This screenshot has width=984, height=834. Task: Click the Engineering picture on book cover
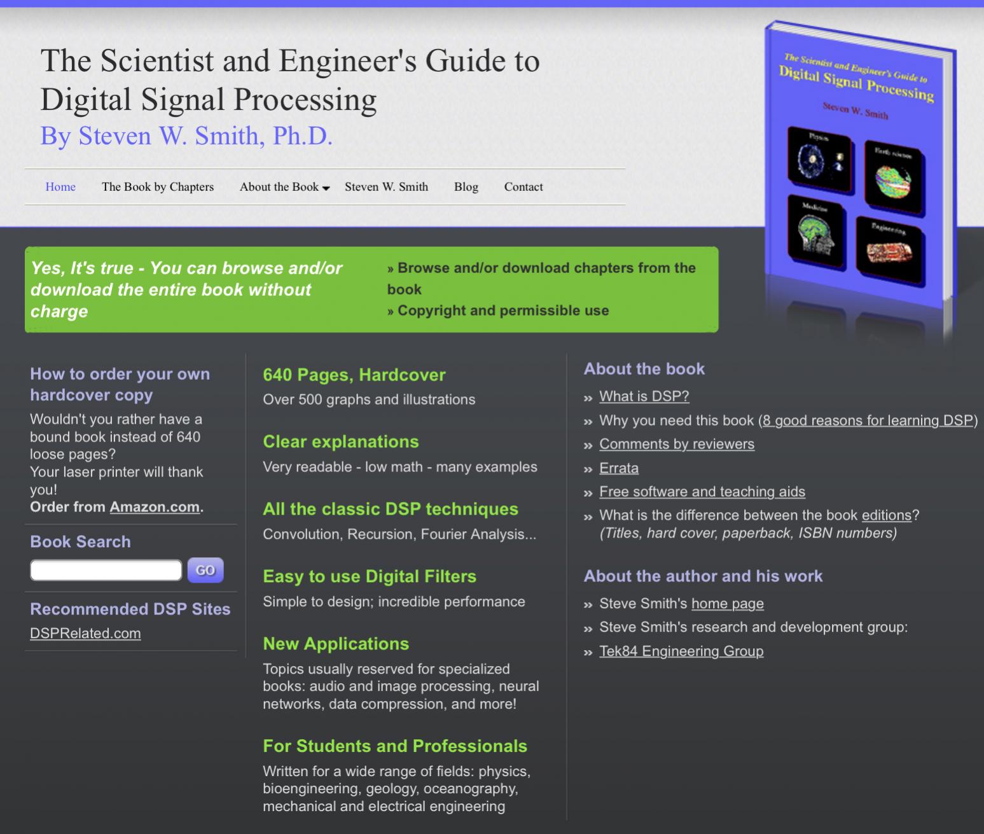tap(890, 251)
